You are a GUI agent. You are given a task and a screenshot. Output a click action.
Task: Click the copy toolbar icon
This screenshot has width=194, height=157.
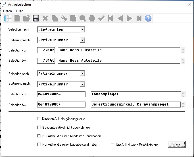pyautogui.click(x=55, y=18)
